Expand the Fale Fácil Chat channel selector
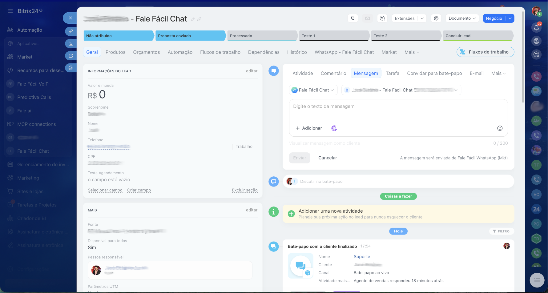 (x=313, y=90)
